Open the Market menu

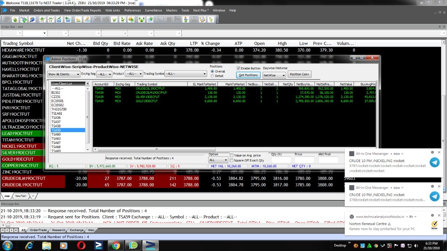pos(24,10)
